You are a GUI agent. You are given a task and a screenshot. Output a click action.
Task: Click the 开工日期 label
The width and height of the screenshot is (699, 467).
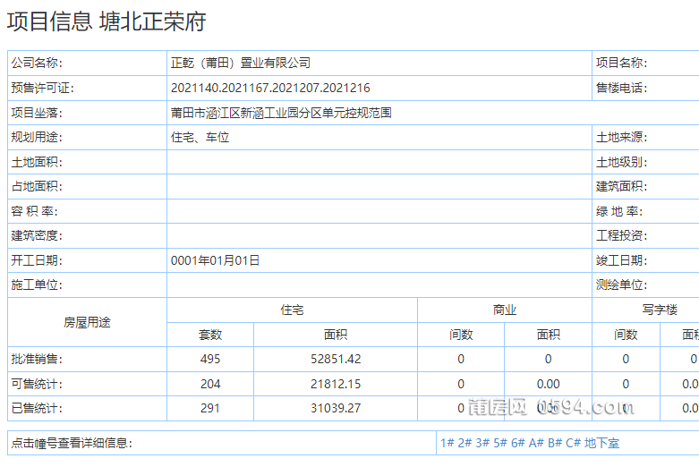pyautogui.click(x=37, y=260)
